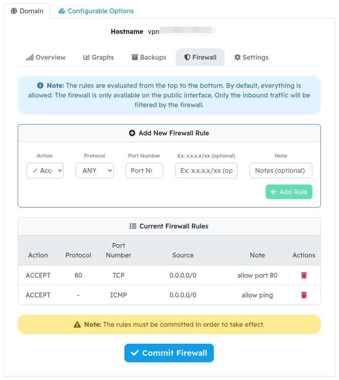
Task: Select the Overview tab
Action: coord(45,57)
